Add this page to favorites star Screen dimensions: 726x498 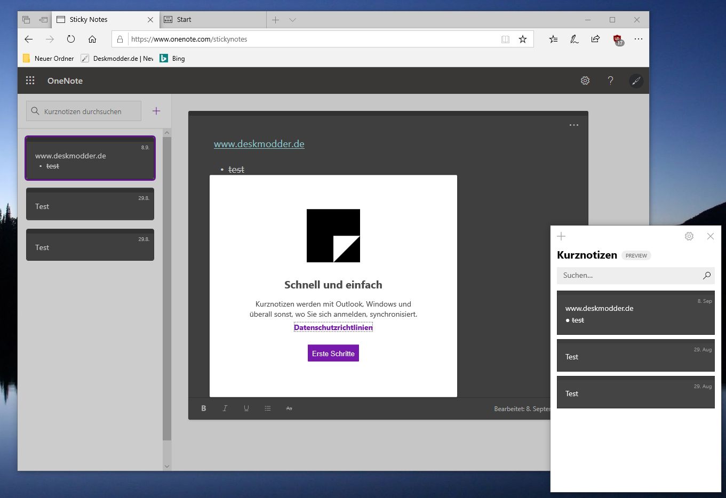(x=523, y=39)
